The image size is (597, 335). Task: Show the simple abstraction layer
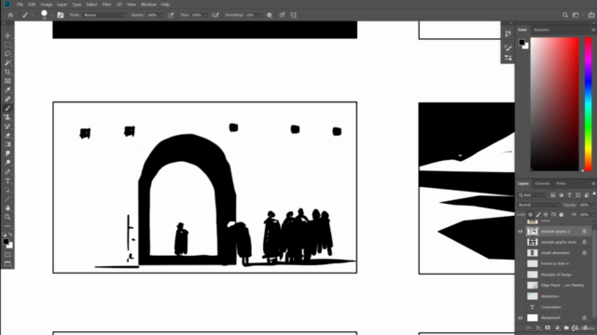click(521, 253)
